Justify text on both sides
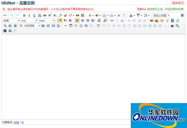 pos(93,21)
